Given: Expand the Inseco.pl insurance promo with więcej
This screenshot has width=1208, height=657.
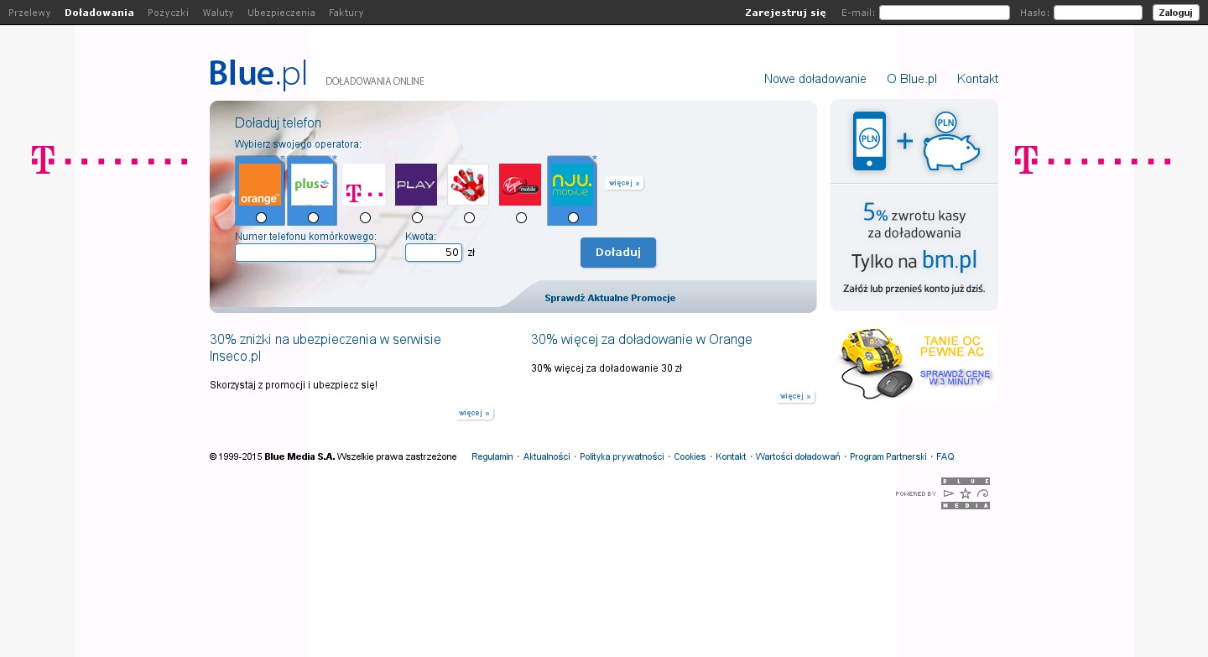Looking at the screenshot, I should click(x=475, y=413).
